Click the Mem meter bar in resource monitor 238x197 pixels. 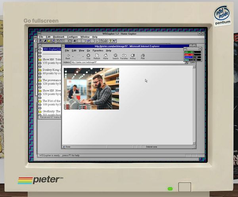point(193,60)
